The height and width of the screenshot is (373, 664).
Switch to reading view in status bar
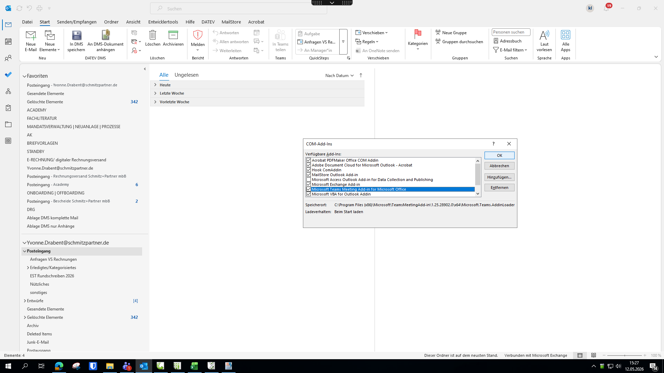594,355
